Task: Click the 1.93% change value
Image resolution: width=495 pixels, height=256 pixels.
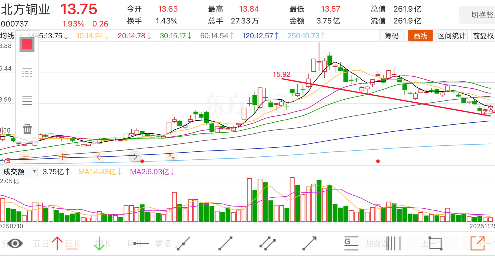Action: tap(73, 24)
